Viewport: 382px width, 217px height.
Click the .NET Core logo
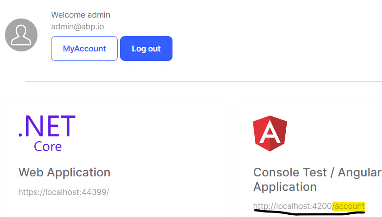pos(47,133)
